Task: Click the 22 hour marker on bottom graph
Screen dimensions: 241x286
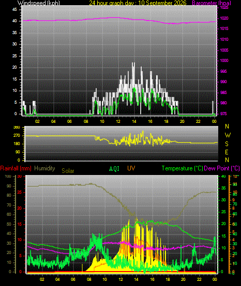Action: tap(199, 279)
